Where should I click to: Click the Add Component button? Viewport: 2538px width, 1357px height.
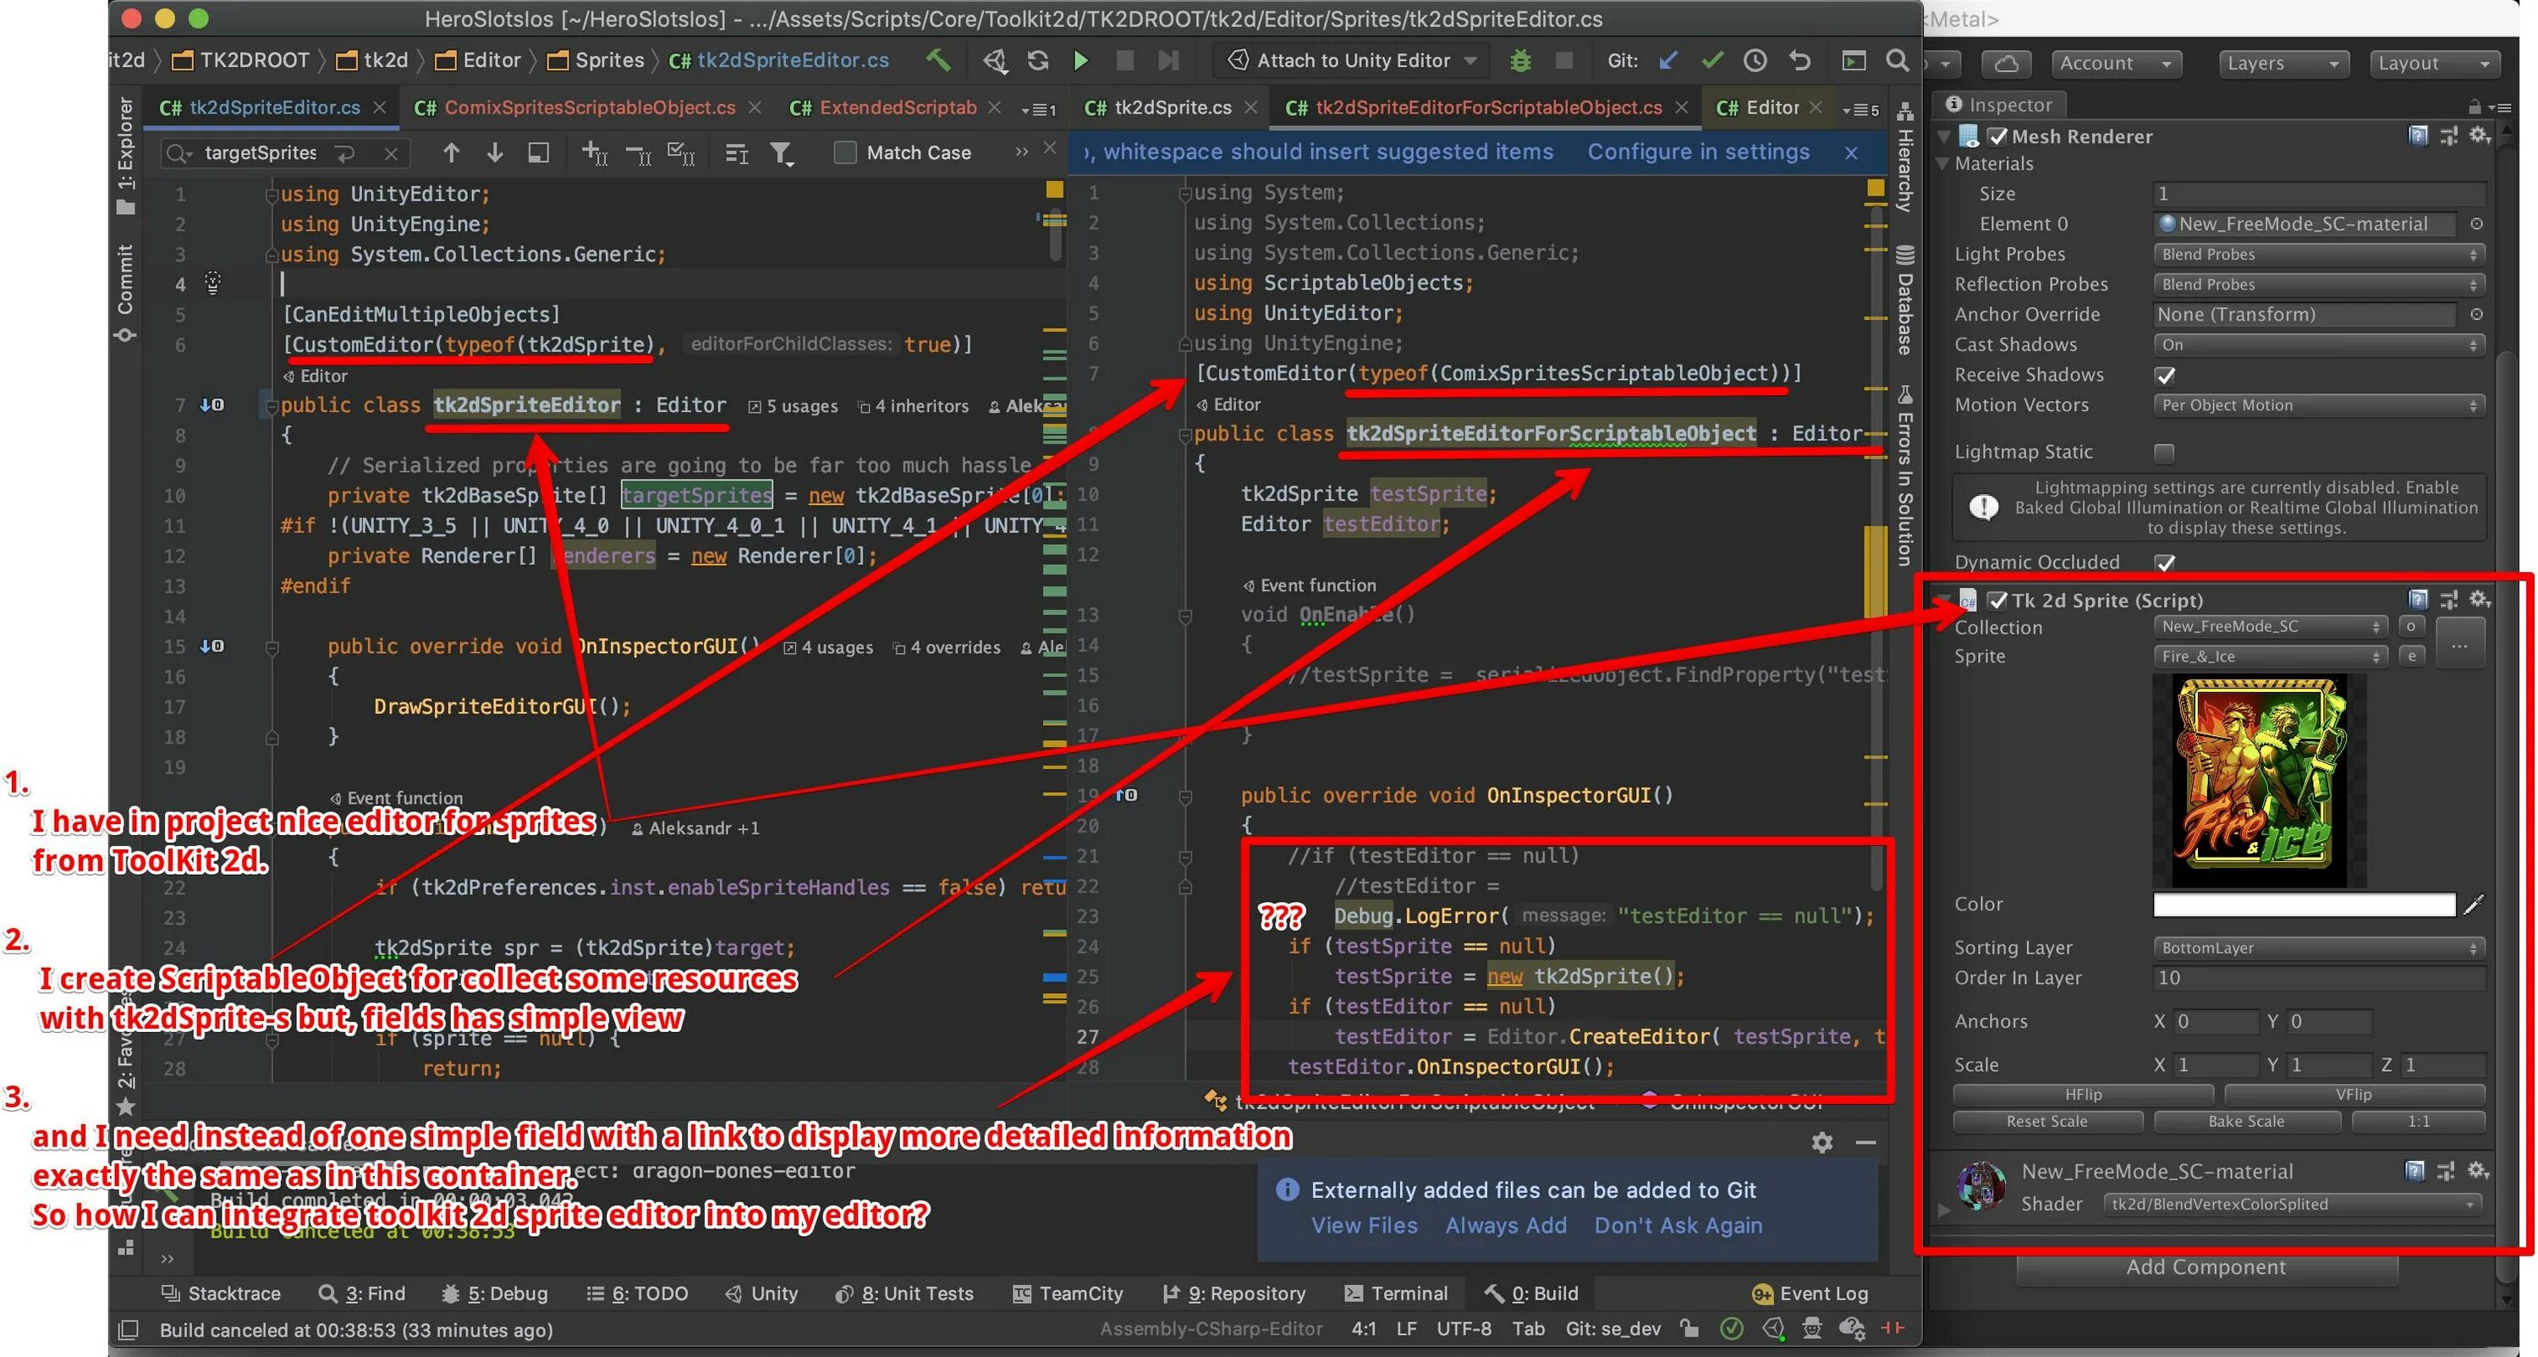(x=2205, y=1267)
